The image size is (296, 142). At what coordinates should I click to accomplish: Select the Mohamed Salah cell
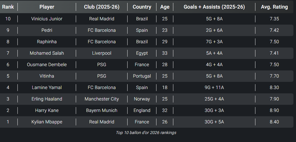(x=47, y=53)
